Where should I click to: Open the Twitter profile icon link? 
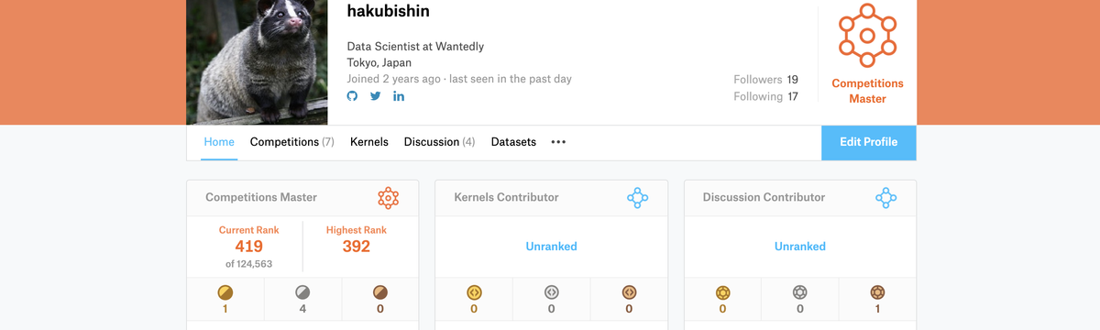click(x=375, y=97)
